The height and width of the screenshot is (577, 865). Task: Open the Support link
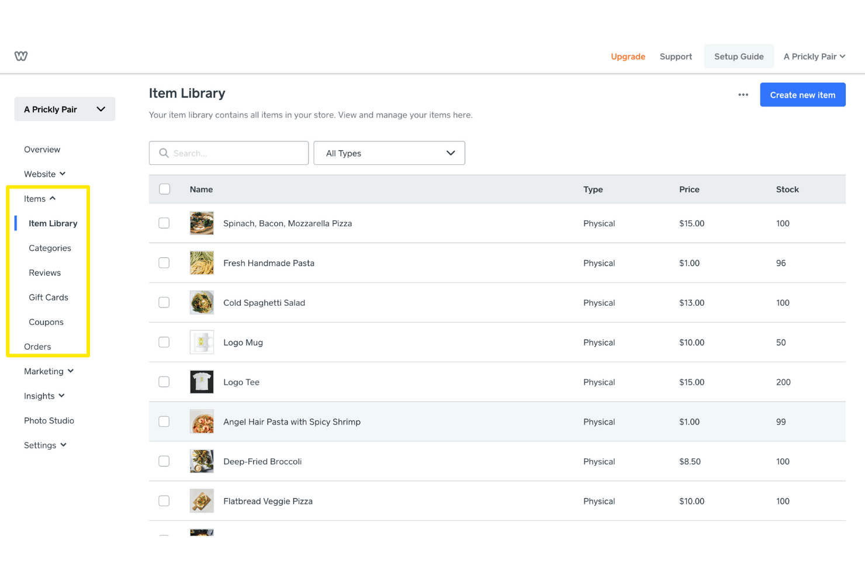pyautogui.click(x=676, y=57)
